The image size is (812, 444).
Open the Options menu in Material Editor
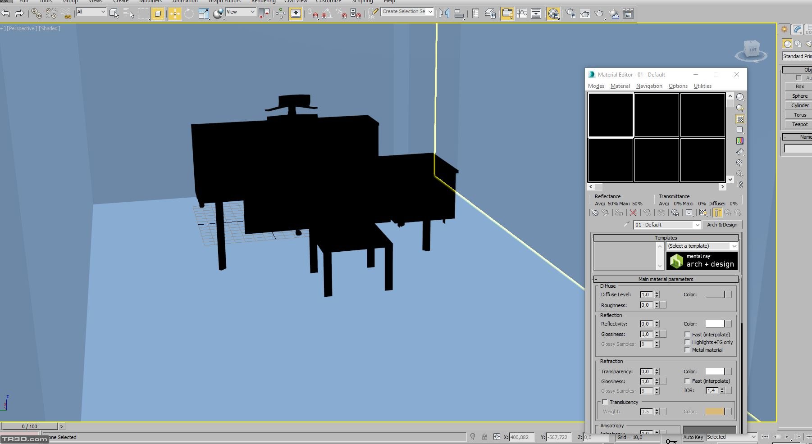coord(678,86)
